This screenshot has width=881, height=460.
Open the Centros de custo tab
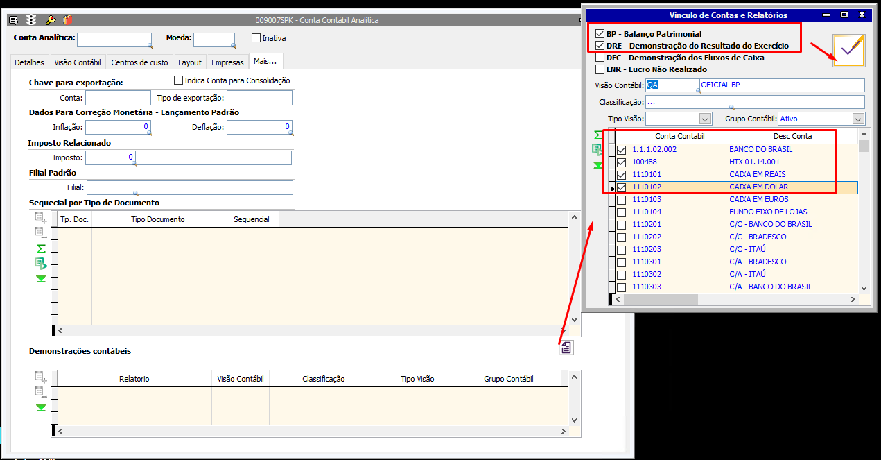(139, 62)
